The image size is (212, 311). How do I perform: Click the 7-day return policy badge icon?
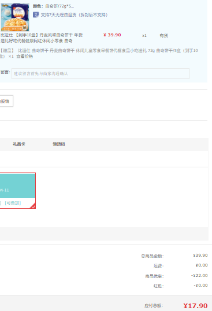(x=36, y=15)
